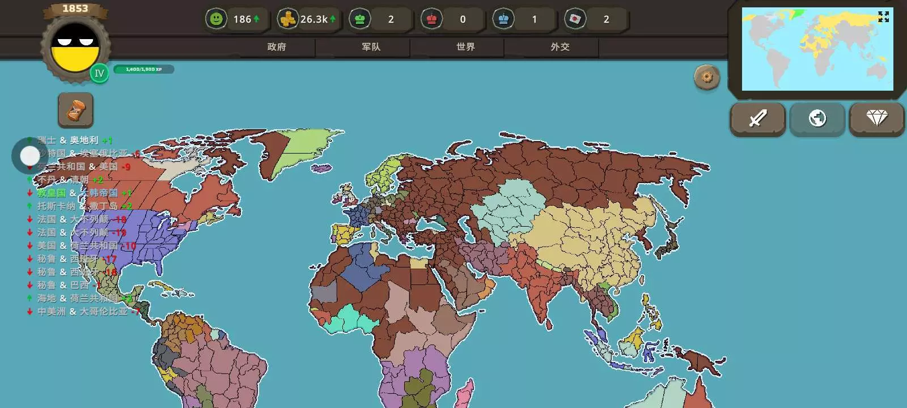Click the gold amount 26.3k
This screenshot has height=408, width=907.
click(314, 19)
